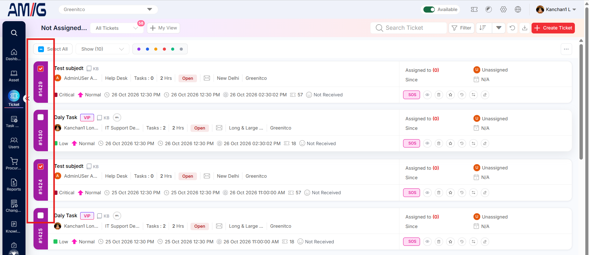Click the settings gear icon in the header

coord(503,10)
